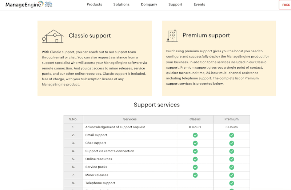The height and width of the screenshot is (190, 291).
Task: Click Premium checkmark for remote connection support
Action: 231,151
